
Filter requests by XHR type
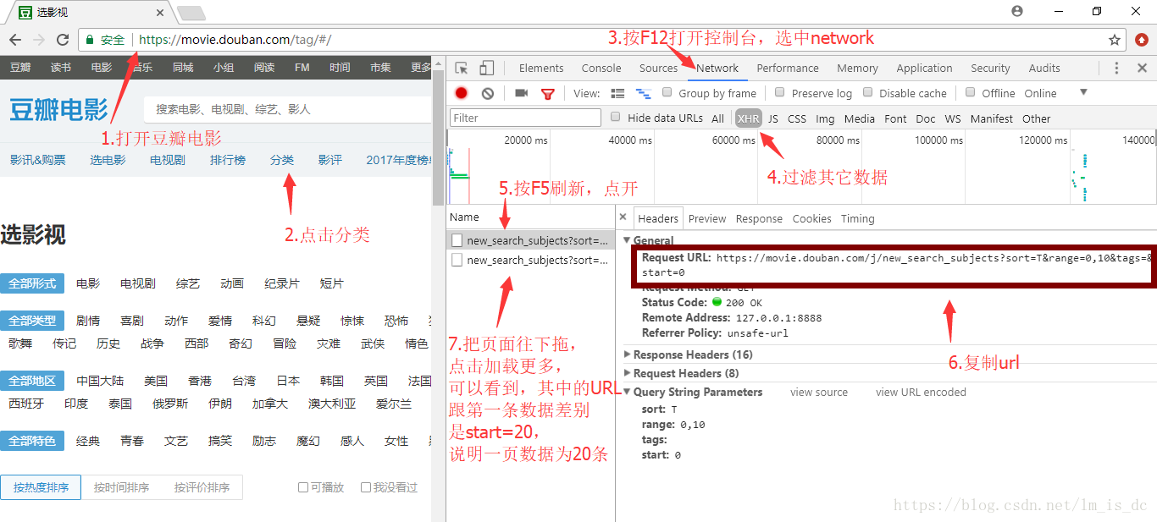pyautogui.click(x=749, y=118)
